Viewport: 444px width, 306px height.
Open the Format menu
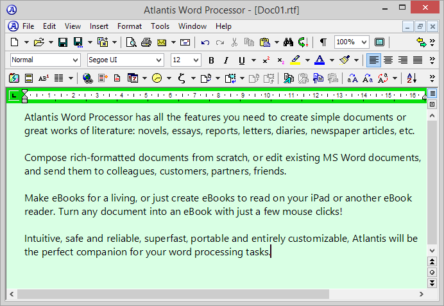(x=130, y=26)
